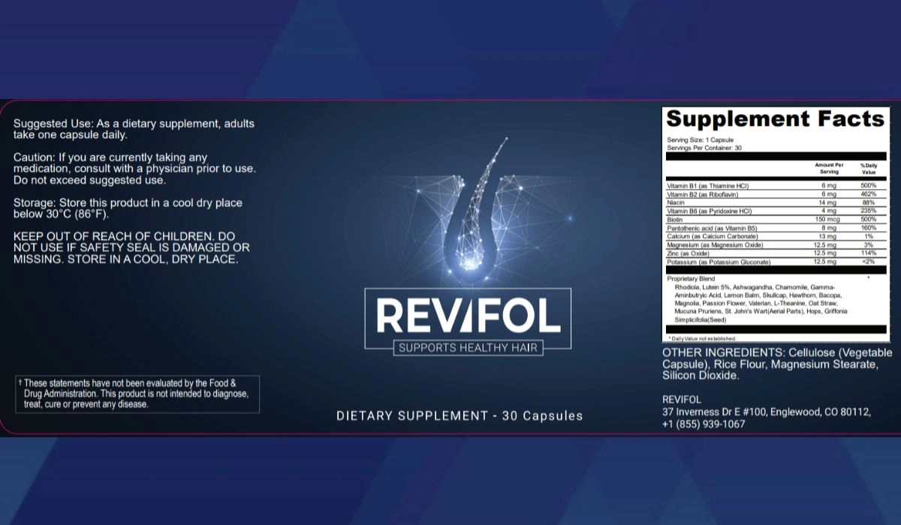This screenshot has width=901, height=525.
Task: Click the '462%' daily value for B2
Action: [869, 194]
